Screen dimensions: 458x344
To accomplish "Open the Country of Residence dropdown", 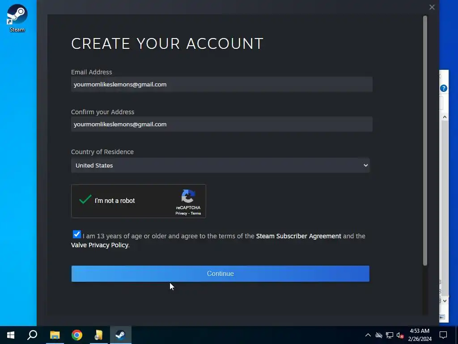I will (x=220, y=165).
